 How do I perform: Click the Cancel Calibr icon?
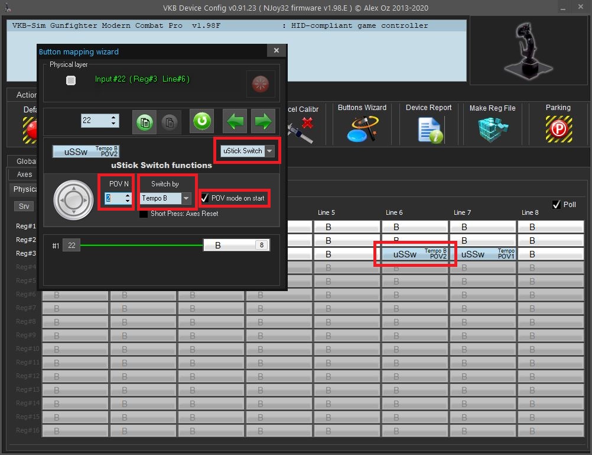[301, 130]
